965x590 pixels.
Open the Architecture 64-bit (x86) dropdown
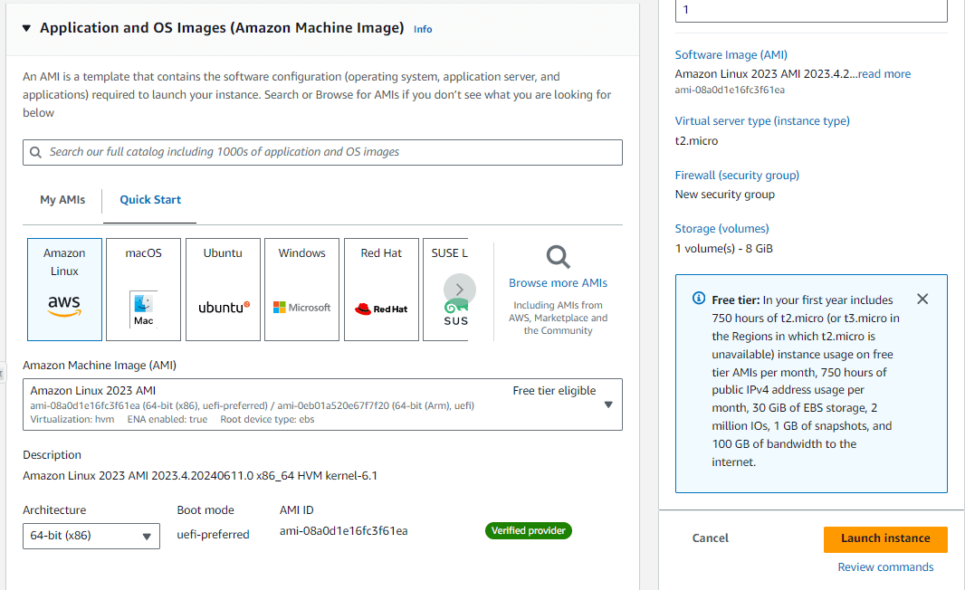(x=91, y=536)
